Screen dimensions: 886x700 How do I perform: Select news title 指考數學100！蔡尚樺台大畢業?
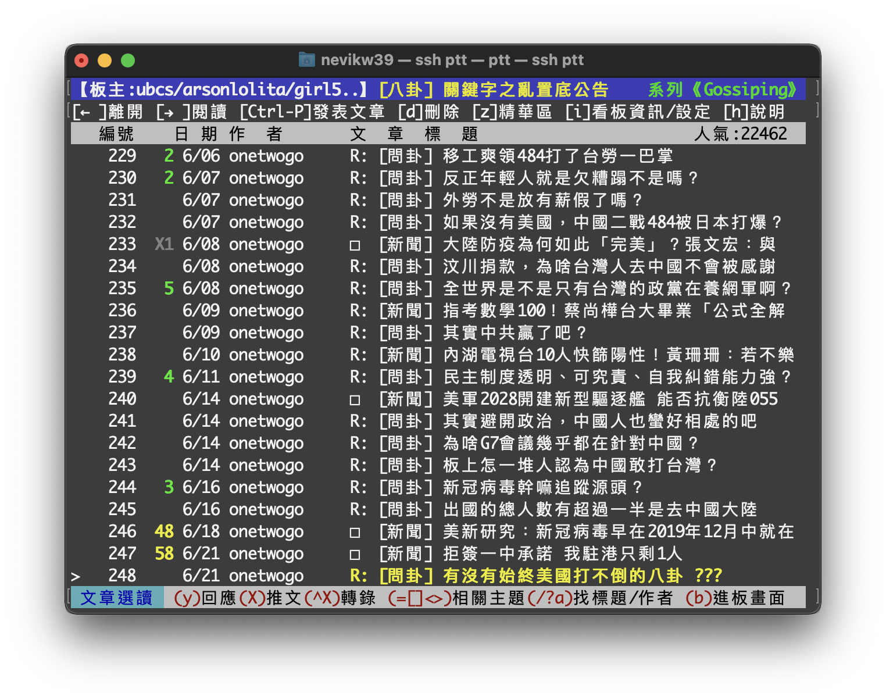pos(567,310)
